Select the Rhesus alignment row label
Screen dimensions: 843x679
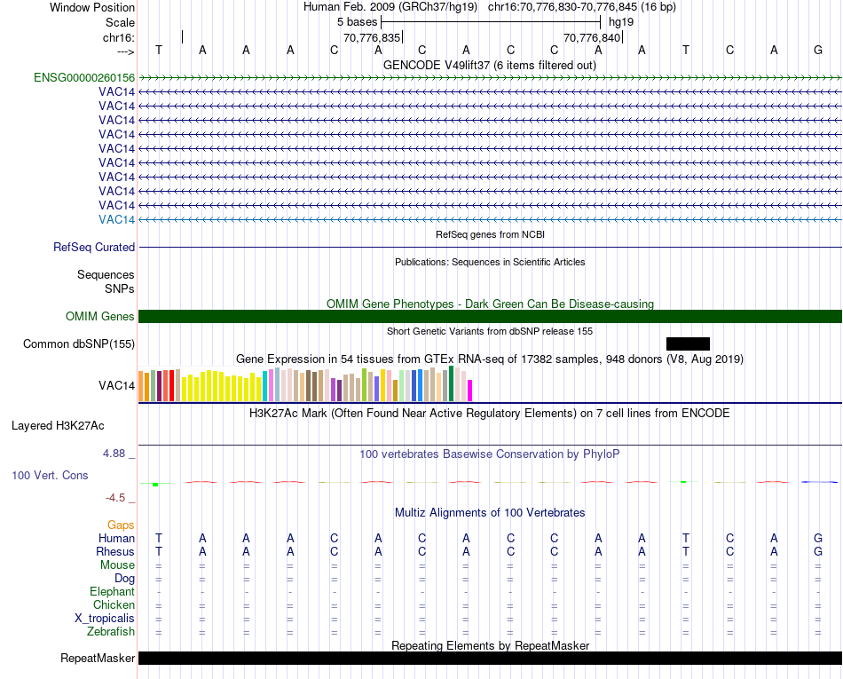pyautogui.click(x=115, y=551)
